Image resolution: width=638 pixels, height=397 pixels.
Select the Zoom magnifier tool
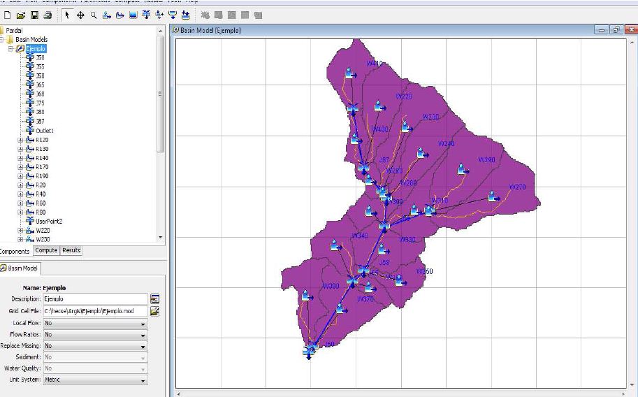(93, 15)
